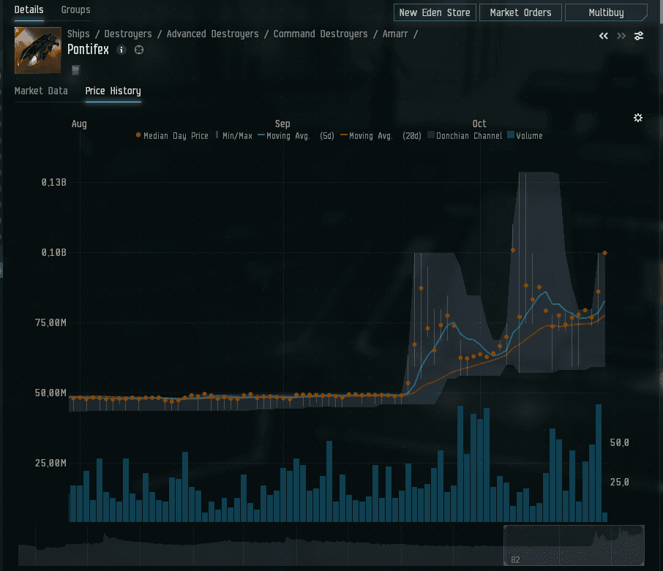This screenshot has height=571, width=663.
Task: Go back with the double-left arrows
Action: (604, 36)
